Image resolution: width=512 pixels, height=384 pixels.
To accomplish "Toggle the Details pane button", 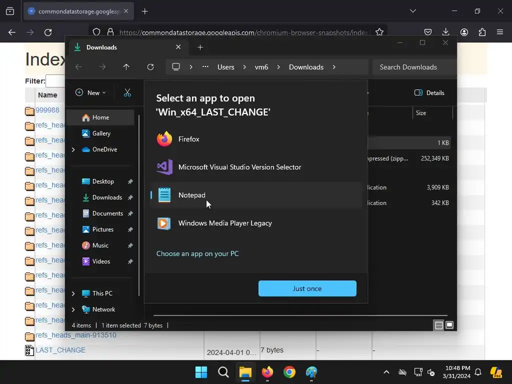I will [x=429, y=92].
